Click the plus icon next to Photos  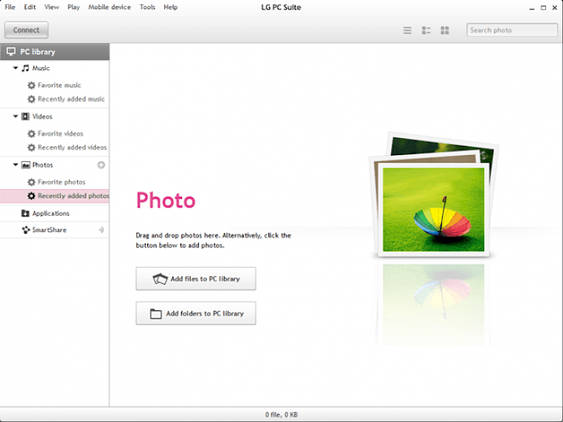coord(101,165)
